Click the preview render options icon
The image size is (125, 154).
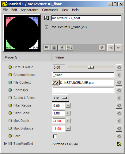pyautogui.click(x=47, y=48)
